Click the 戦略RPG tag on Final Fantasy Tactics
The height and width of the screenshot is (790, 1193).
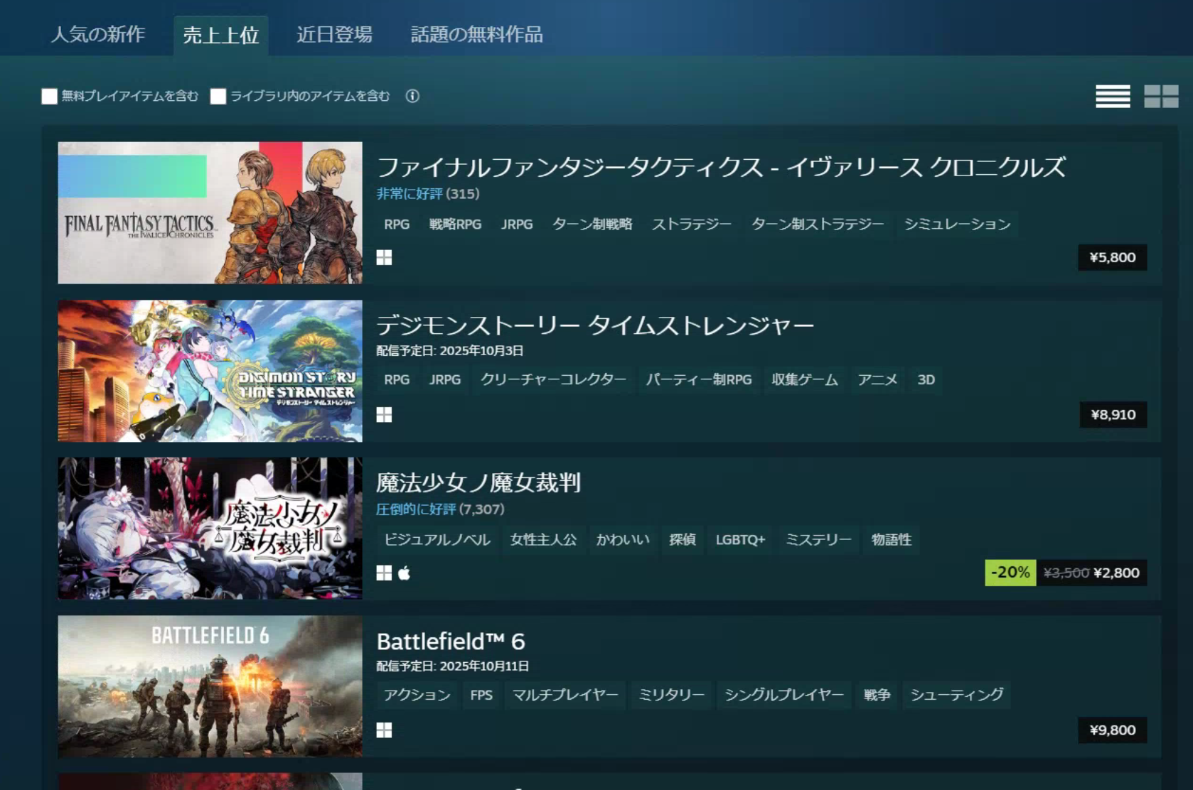455,224
